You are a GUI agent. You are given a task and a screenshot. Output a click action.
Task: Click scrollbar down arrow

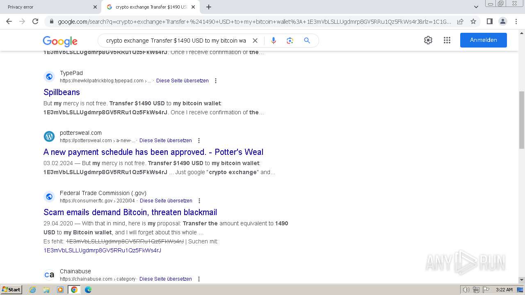point(522,280)
